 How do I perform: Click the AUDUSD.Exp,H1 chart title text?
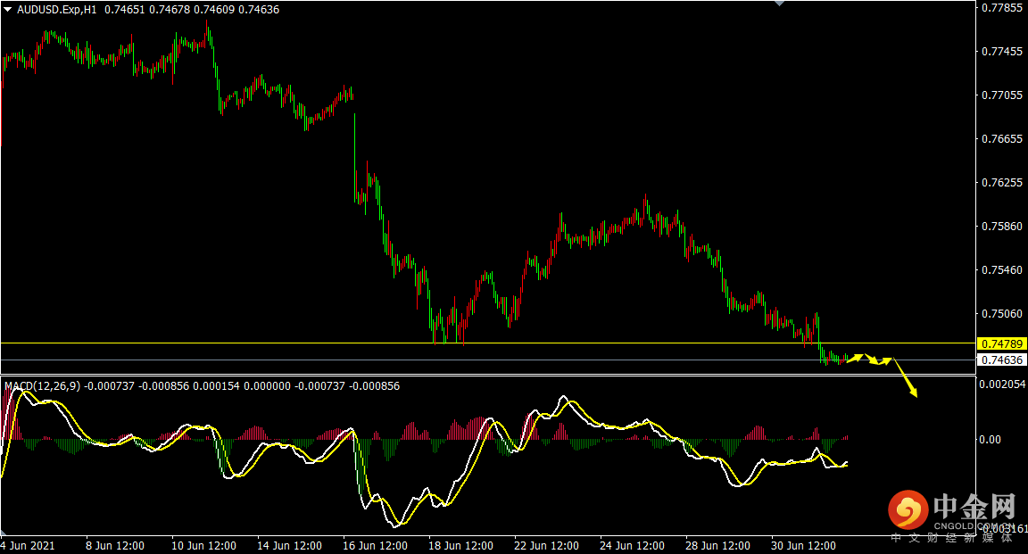(57, 10)
